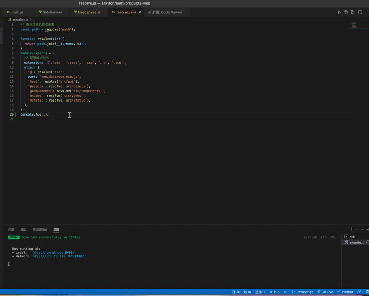Click line number 7 in the gutter
The image size is (369, 296).
coord(12,53)
